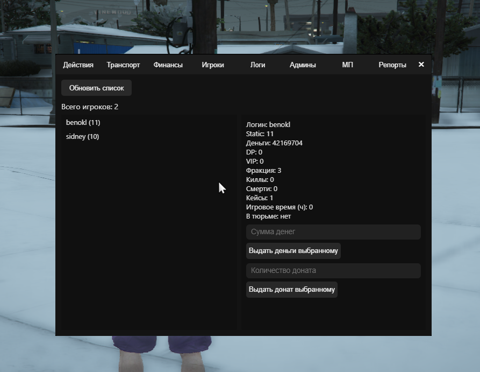Select the Игроки tab
Screen dimensions: 480x372
tap(213, 65)
